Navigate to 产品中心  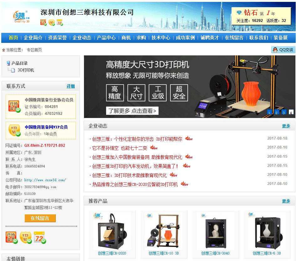pos(106,38)
